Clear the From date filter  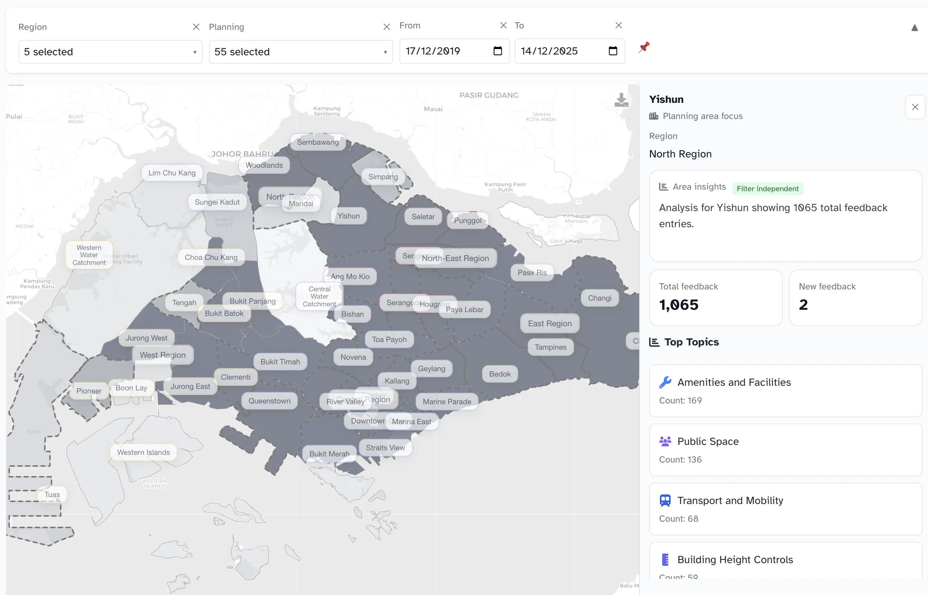coord(503,25)
